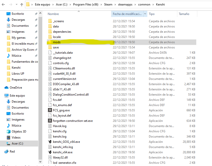Click the d3dx11_43.dll file name
The height and width of the screenshot is (166, 212).
click(62, 89)
